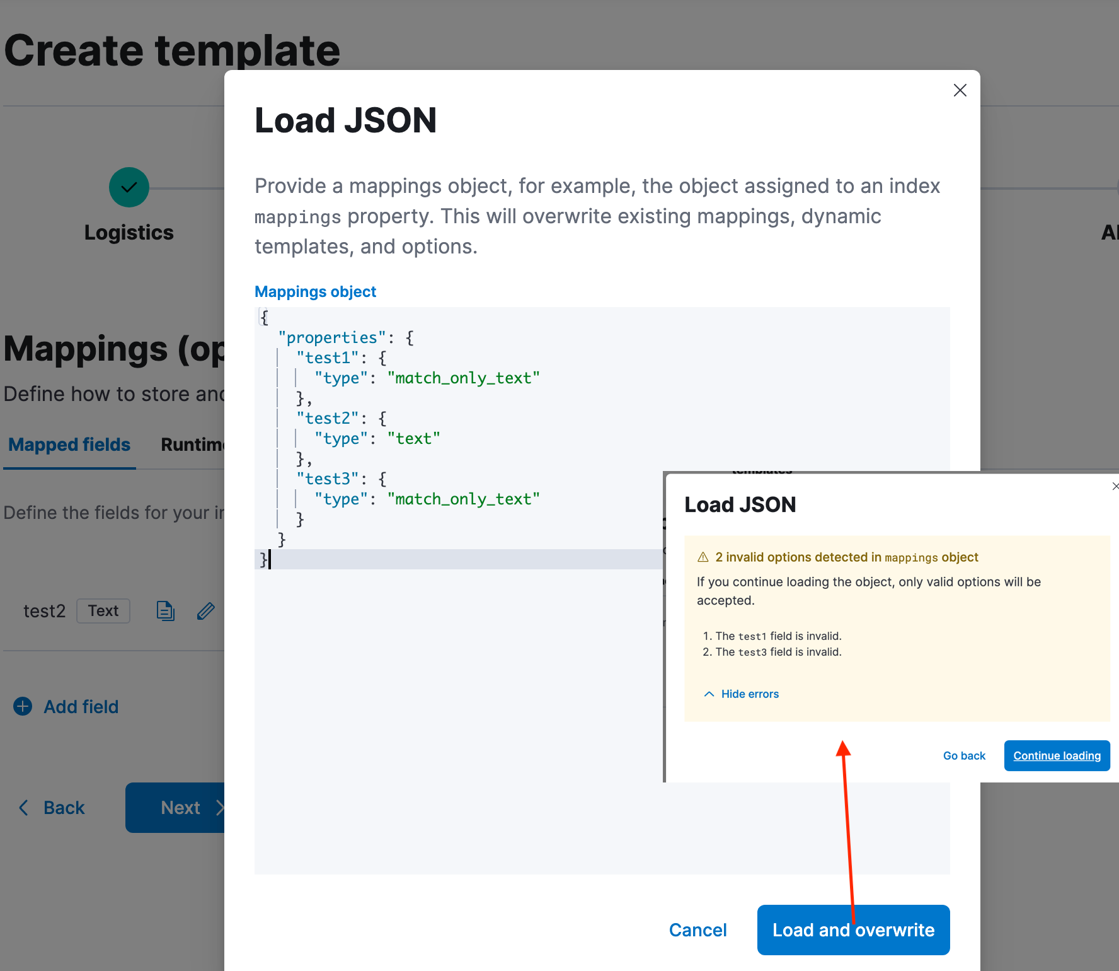This screenshot has width=1119, height=971.
Task: Switch to the Mapped fields tab
Action: coord(69,445)
